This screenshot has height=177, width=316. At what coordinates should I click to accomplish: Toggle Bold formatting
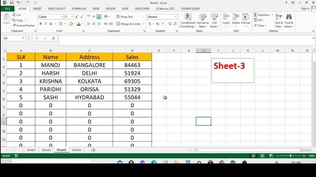(40, 24)
